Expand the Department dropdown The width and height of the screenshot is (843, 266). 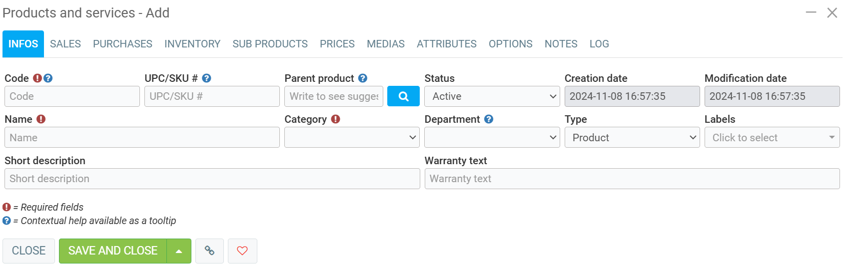pos(492,137)
